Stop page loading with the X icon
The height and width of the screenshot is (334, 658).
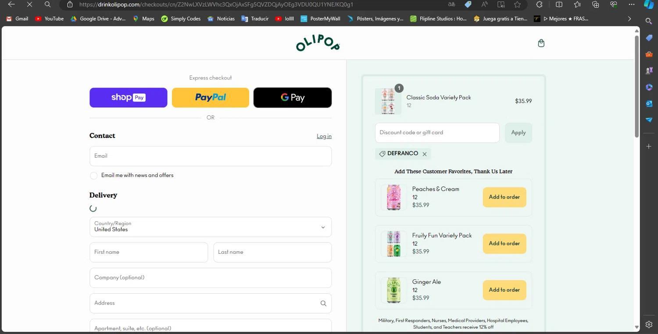pyautogui.click(x=29, y=4)
